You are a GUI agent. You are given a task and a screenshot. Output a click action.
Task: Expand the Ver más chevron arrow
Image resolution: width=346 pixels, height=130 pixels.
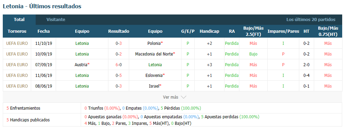(183, 97)
